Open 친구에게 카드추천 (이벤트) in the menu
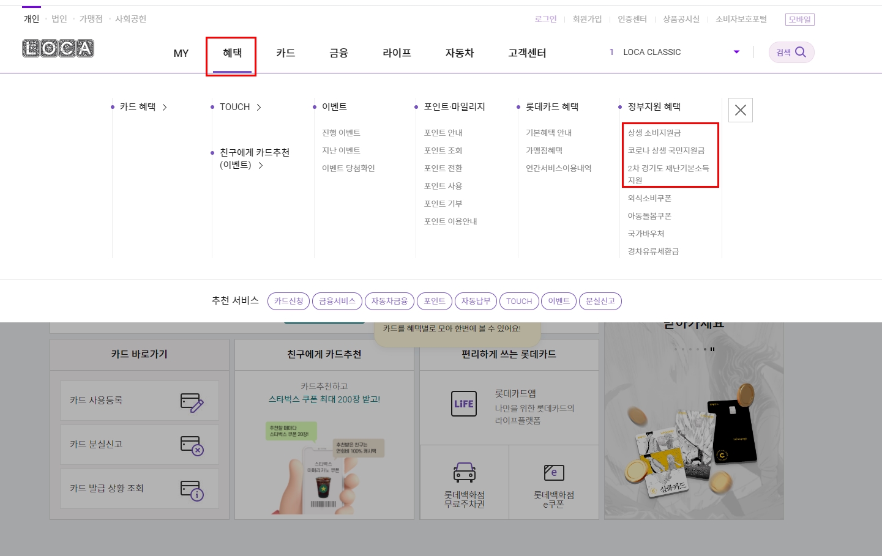 [x=254, y=158]
